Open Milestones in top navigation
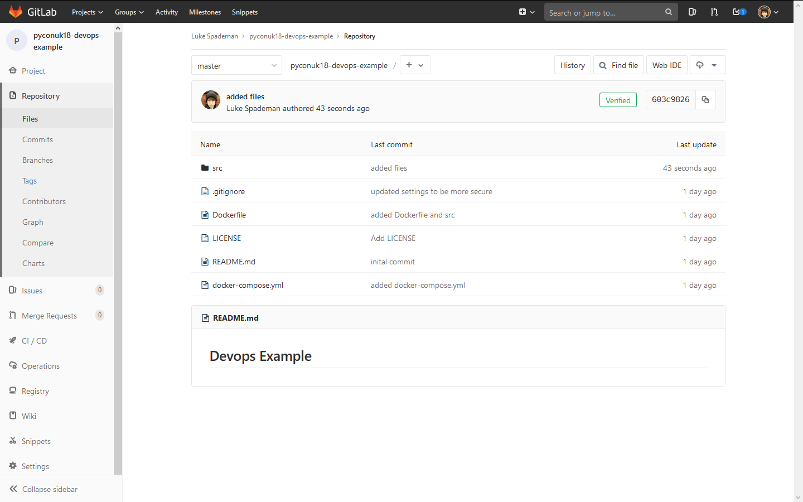803x502 pixels. click(x=205, y=12)
